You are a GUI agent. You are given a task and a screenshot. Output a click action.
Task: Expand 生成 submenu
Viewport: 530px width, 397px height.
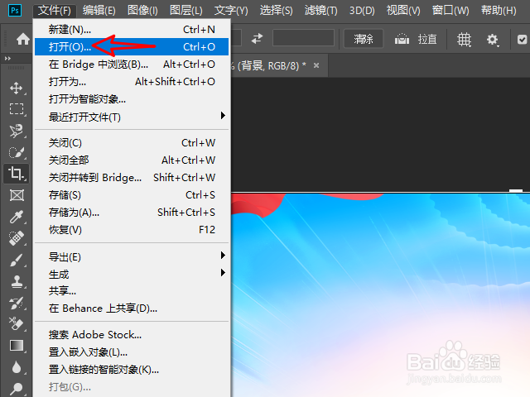point(132,274)
